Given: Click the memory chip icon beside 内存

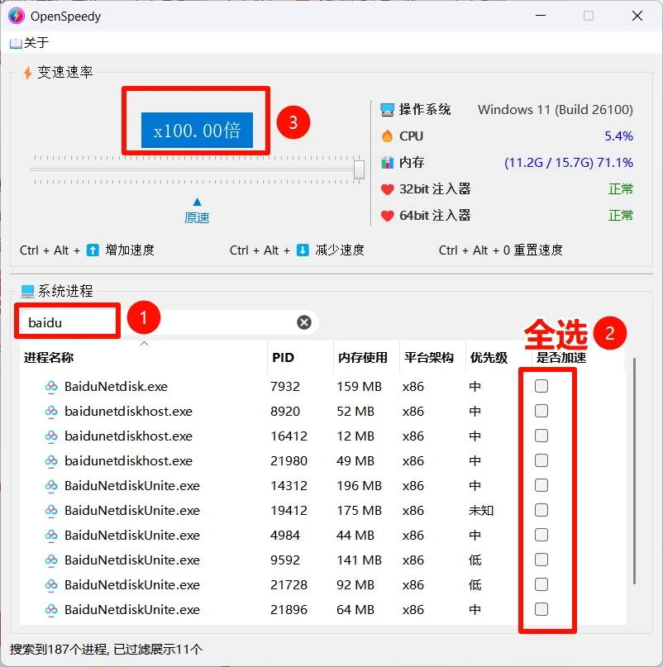Looking at the screenshot, I should (x=385, y=162).
